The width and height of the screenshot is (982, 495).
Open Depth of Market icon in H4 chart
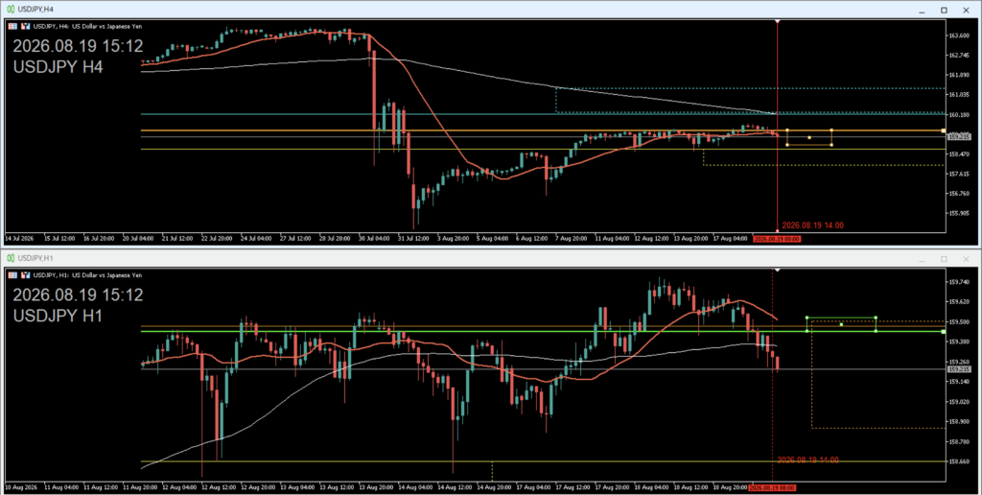12,26
